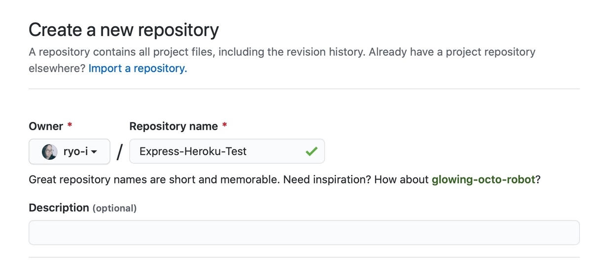Click the slash separator between owner and name

coord(119,152)
